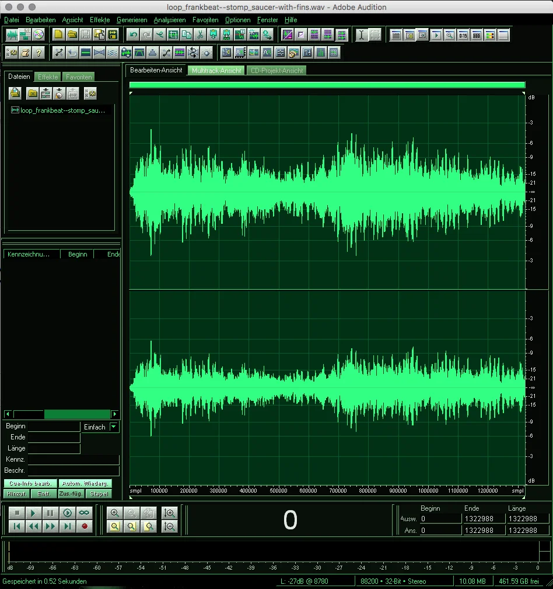
Task: Click the Stapel button
Action: [99, 494]
